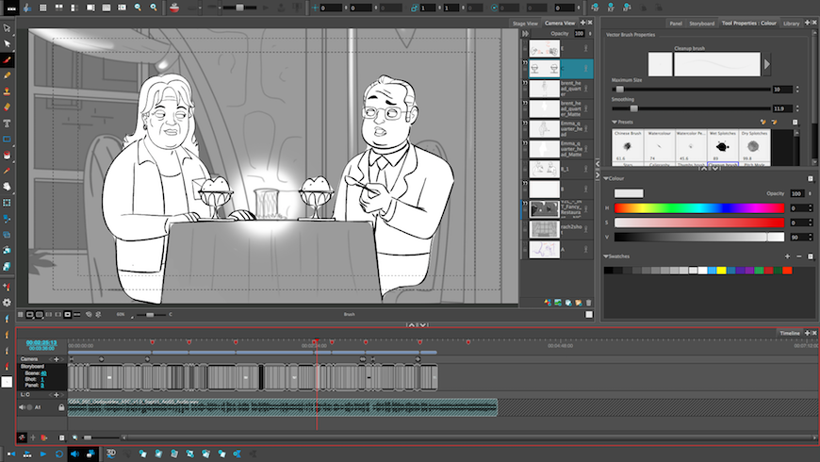Collapse the Presets section
This screenshot has height=462, width=820.
[615, 122]
